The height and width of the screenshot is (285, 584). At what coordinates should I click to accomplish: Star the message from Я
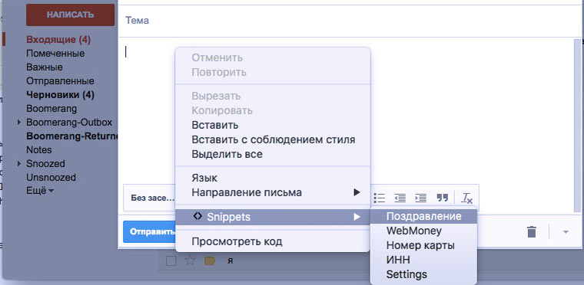190,260
